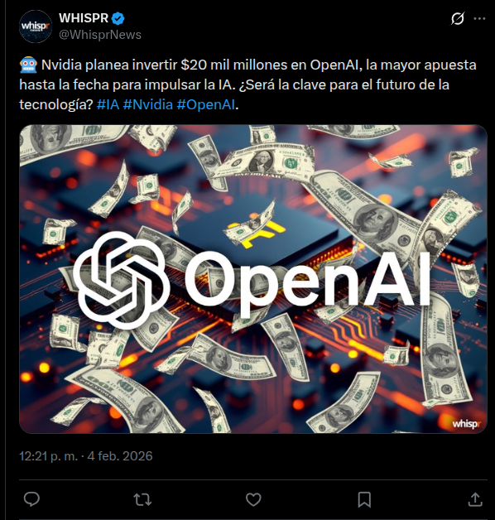Screen dimensions: 495x520
Task: Bookmark this post
Action: [364, 499]
